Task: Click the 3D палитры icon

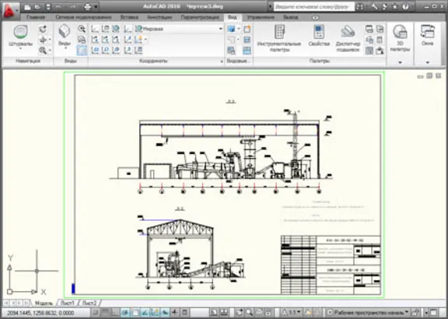Action: pos(400,31)
